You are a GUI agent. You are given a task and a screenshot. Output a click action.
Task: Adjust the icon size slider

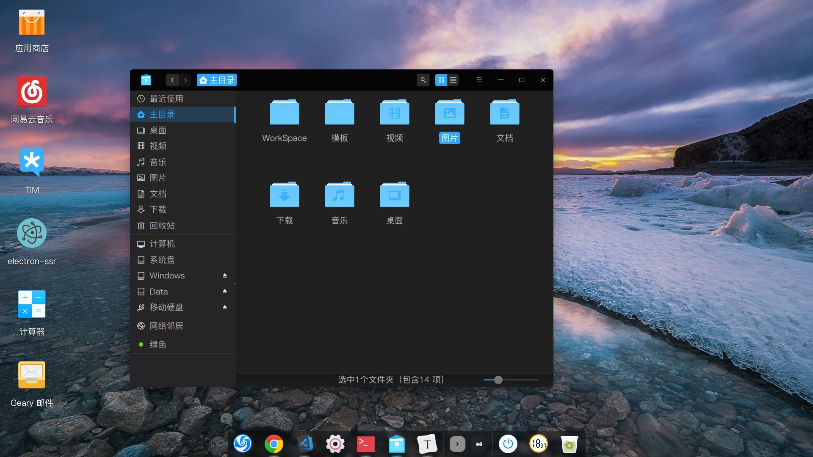(x=498, y=380)
